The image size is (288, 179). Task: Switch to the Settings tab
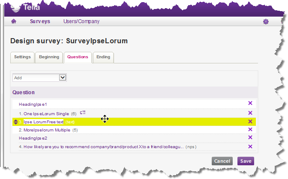point(22,57)
